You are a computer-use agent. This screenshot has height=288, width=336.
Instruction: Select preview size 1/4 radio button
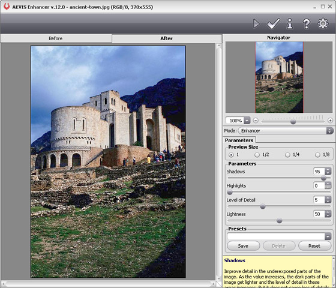tap(287, 155)
